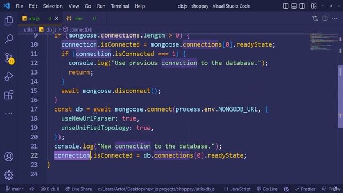Open the Edit menu
Screen dimensions: 343x193
coord(33,6)
